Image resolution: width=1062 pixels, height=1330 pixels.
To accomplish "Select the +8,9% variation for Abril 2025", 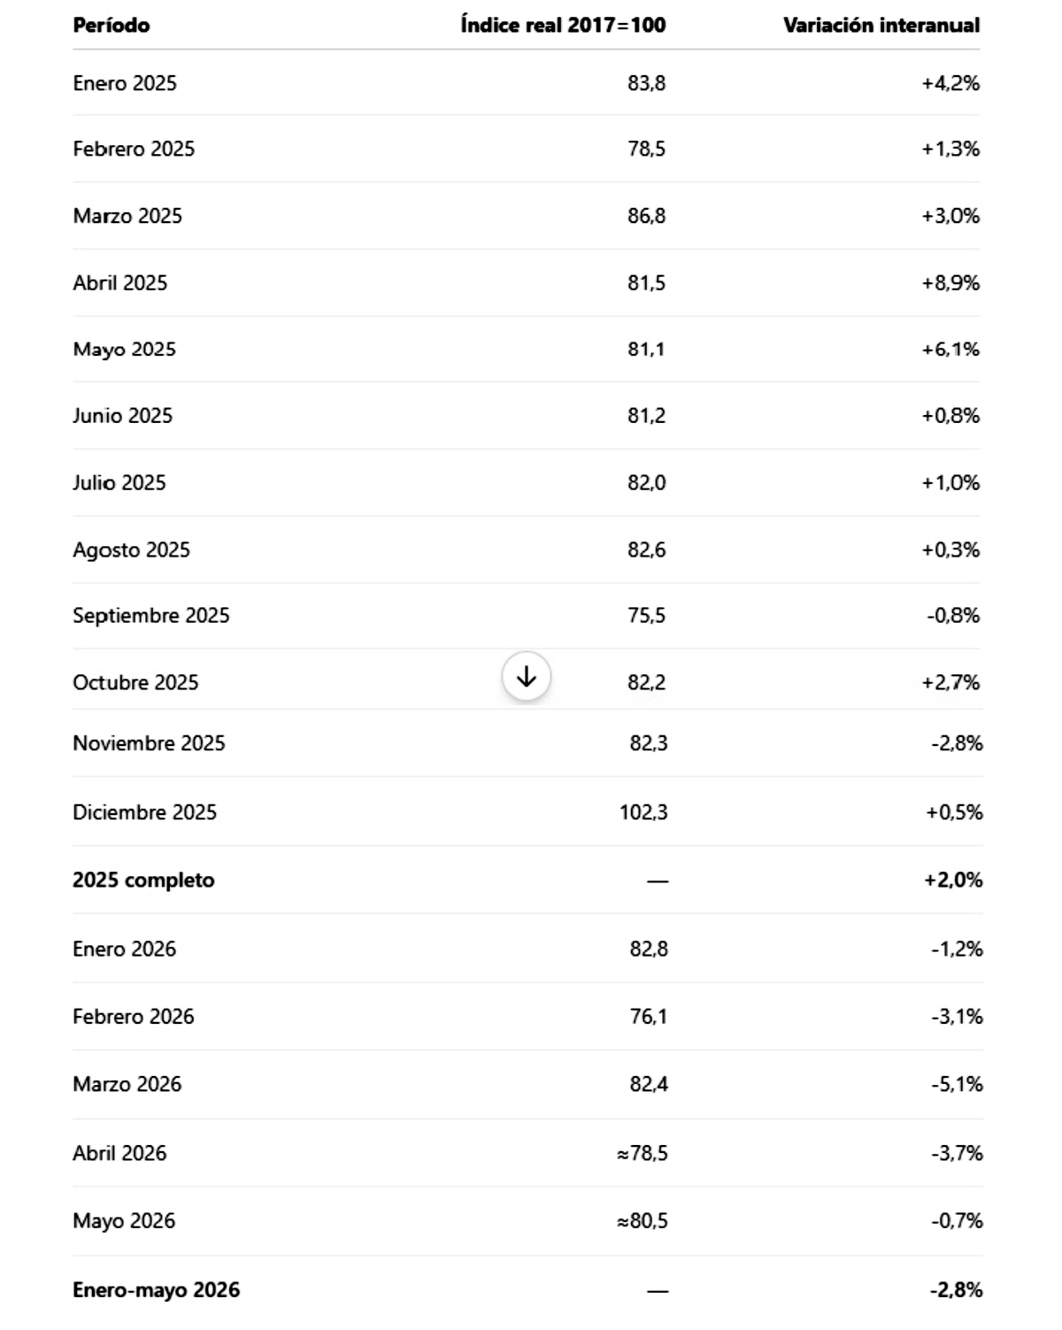I will [x=950, y=283].
